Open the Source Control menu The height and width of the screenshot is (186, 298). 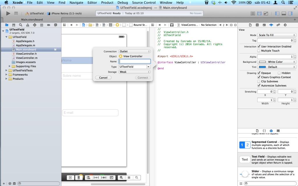point(144,3)
